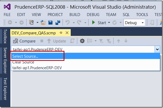Click the Stop square icon
The width and height of the screenshot is (163, 108).
point(42,41)
